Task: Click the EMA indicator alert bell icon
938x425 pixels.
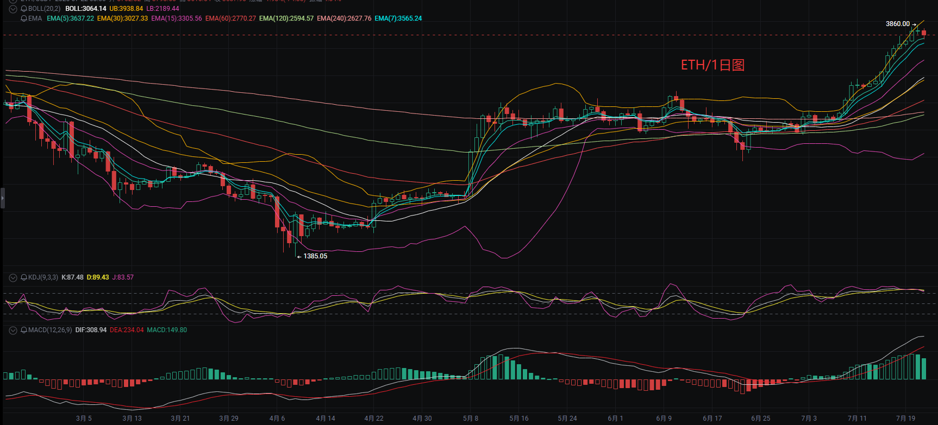Action: click(x=24, y=18)
